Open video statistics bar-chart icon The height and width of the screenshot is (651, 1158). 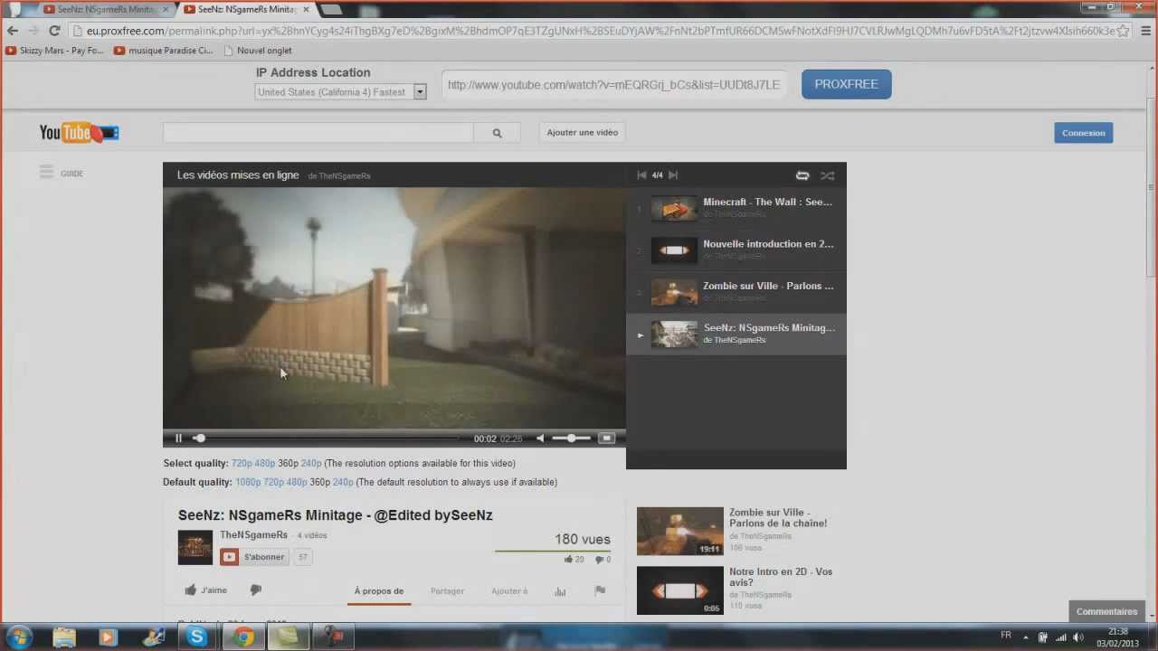click(x=560, y=591)
